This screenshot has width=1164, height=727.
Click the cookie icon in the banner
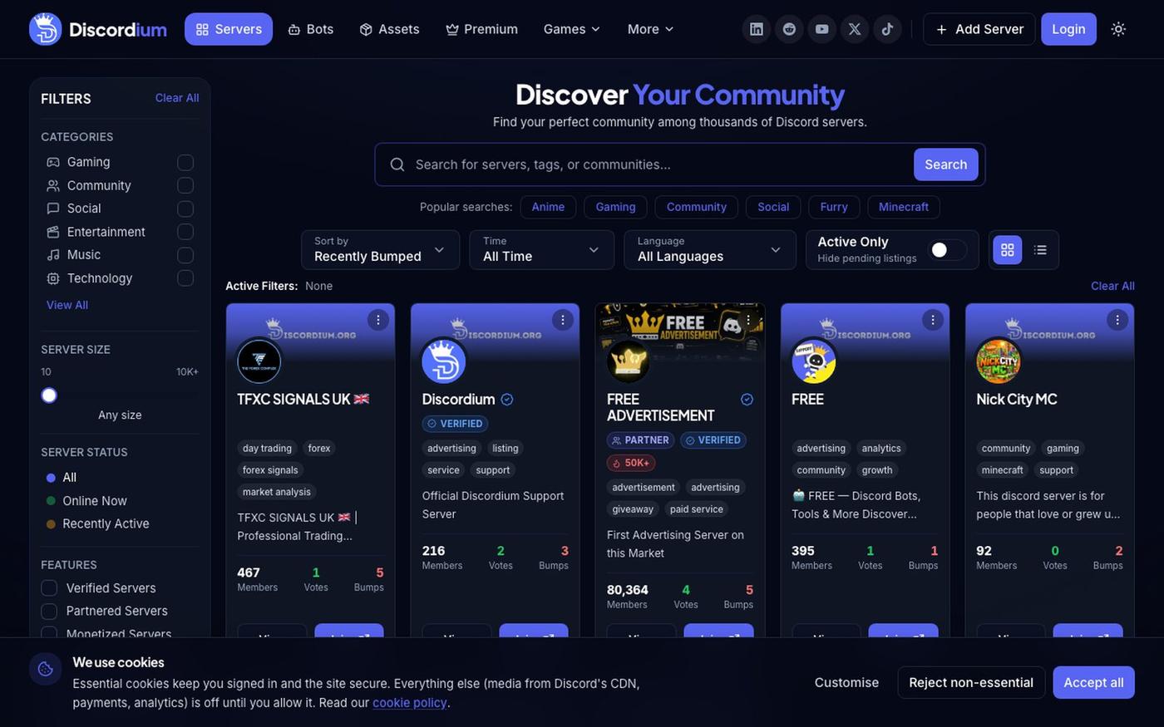46,669
